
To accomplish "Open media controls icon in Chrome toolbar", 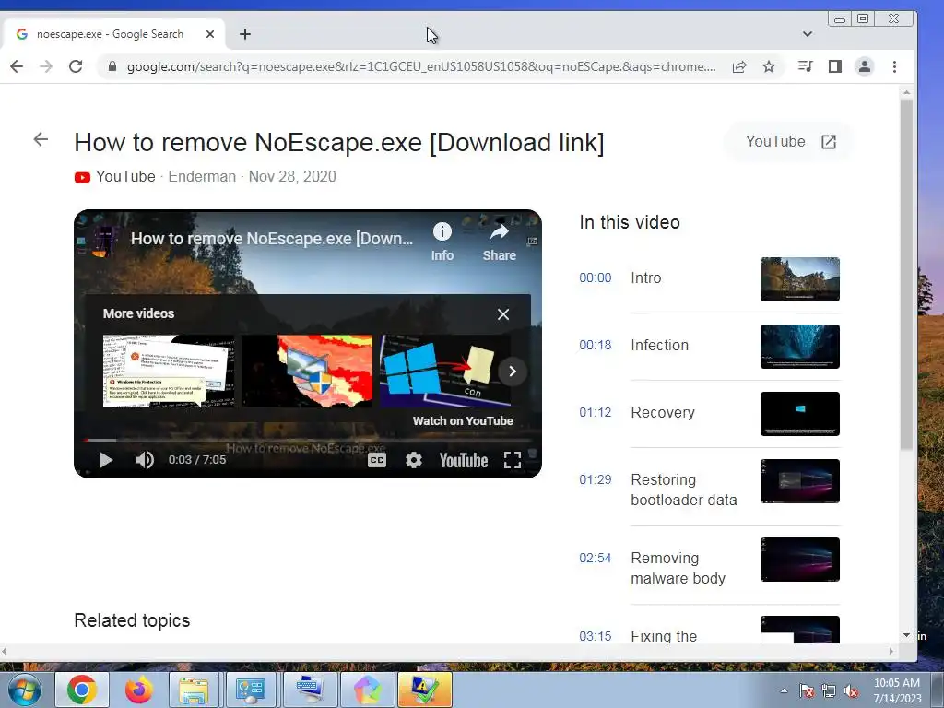I will click(x=805, y=66).
